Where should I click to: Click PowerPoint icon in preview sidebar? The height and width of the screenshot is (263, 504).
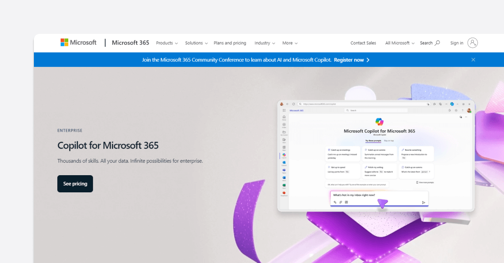(x=284, y=194)
